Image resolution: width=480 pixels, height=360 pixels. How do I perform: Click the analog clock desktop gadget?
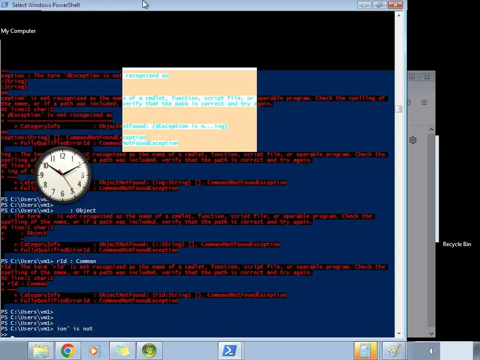tap(63, 174)
